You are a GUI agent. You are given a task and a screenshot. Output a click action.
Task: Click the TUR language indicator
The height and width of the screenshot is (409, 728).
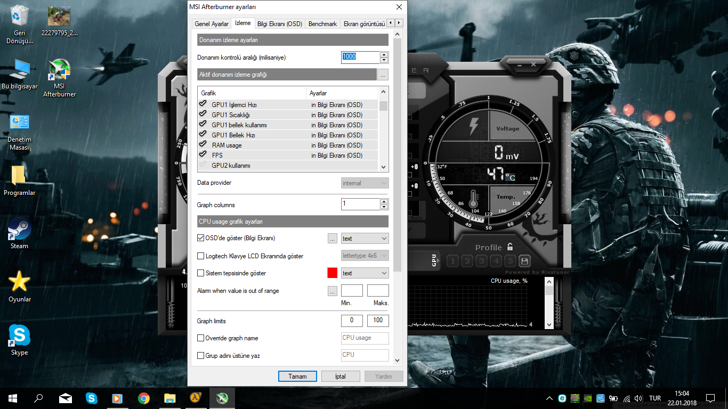[655, 398]
